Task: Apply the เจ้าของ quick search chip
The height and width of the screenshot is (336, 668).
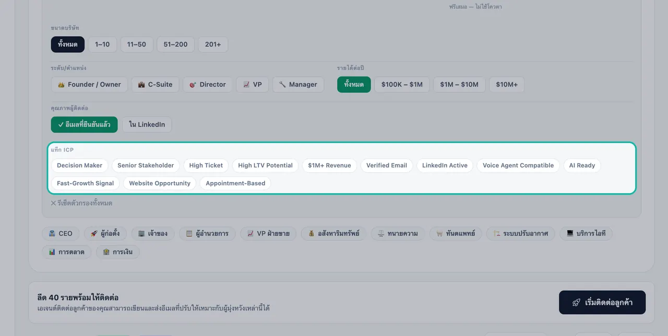Action: pyautogui.click(x=153, y=233)
